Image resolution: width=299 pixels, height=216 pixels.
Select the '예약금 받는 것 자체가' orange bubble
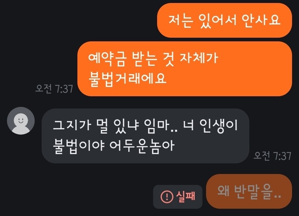[x=185, y=68]
